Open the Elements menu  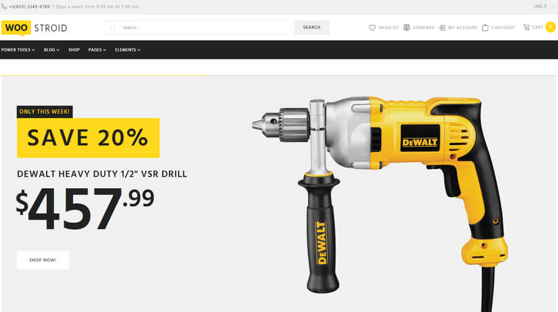(128, 50)
